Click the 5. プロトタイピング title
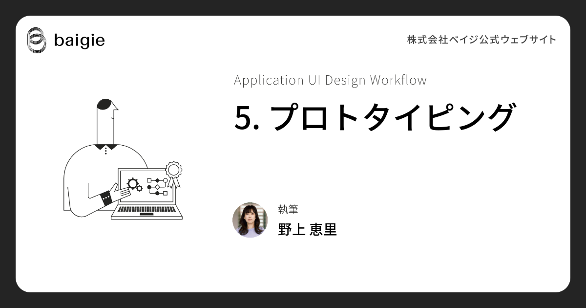Image resolution: width=586 pixels, height=308 pixels. tap(374, 118)
